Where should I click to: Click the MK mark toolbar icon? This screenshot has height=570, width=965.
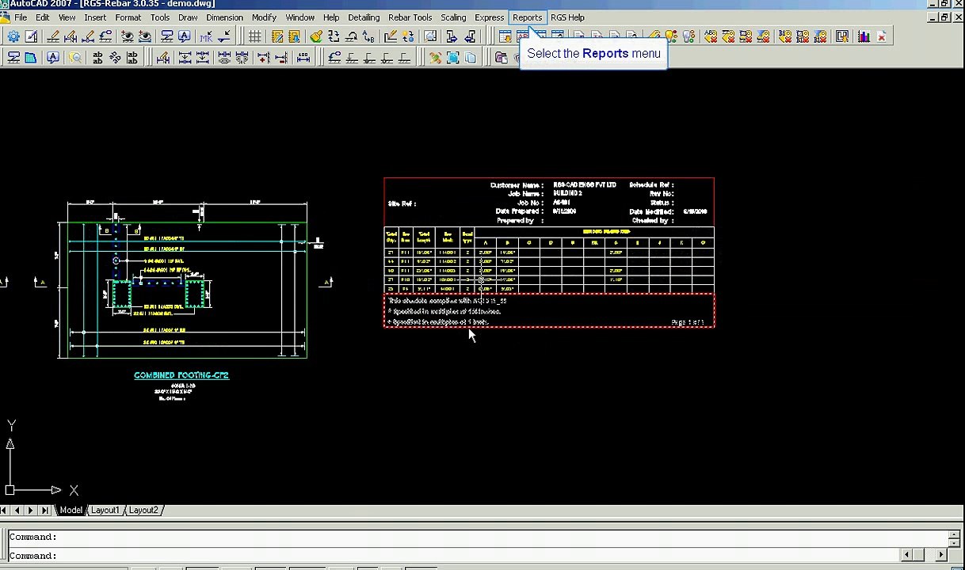pos(206,36)
